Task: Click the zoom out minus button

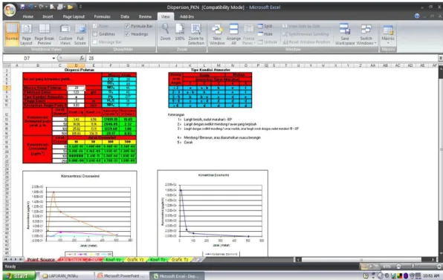Action: tap(398, 267)
